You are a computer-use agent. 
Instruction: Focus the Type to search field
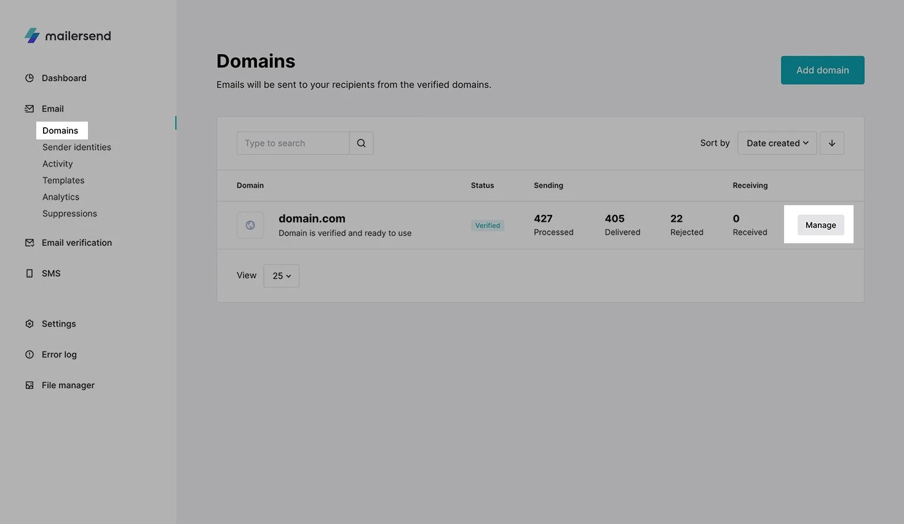click(x=293, y=143)
